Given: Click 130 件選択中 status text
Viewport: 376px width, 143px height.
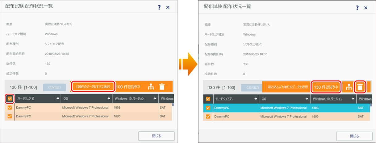Looking at the screenshot, I should [x=326, y=87].
